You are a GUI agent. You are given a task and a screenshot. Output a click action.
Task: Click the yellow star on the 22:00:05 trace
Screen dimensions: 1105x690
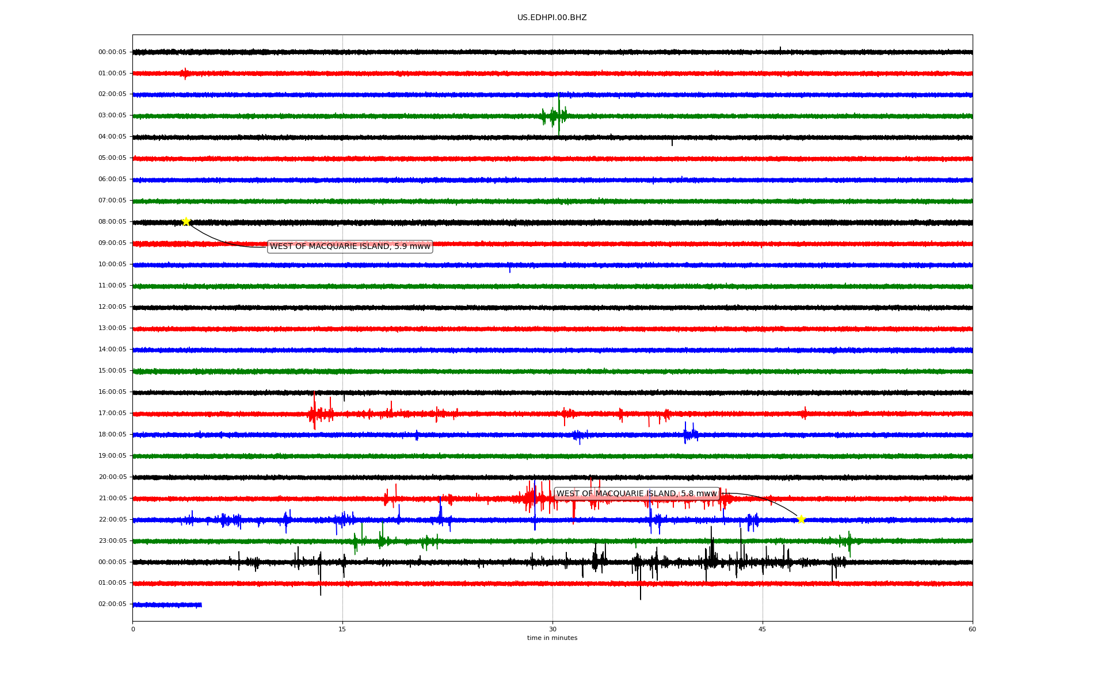point(801,519)
